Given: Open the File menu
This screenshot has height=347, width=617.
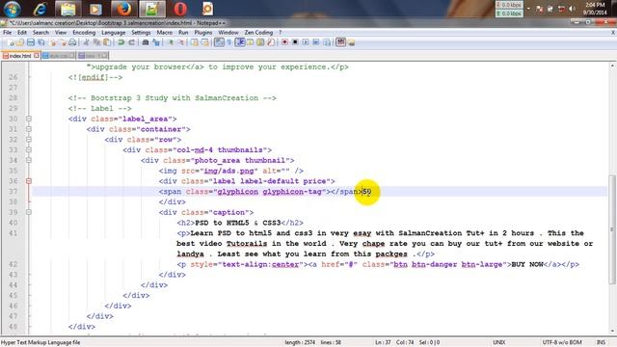Looking at the screenshot, I should [x=8, y=32].
